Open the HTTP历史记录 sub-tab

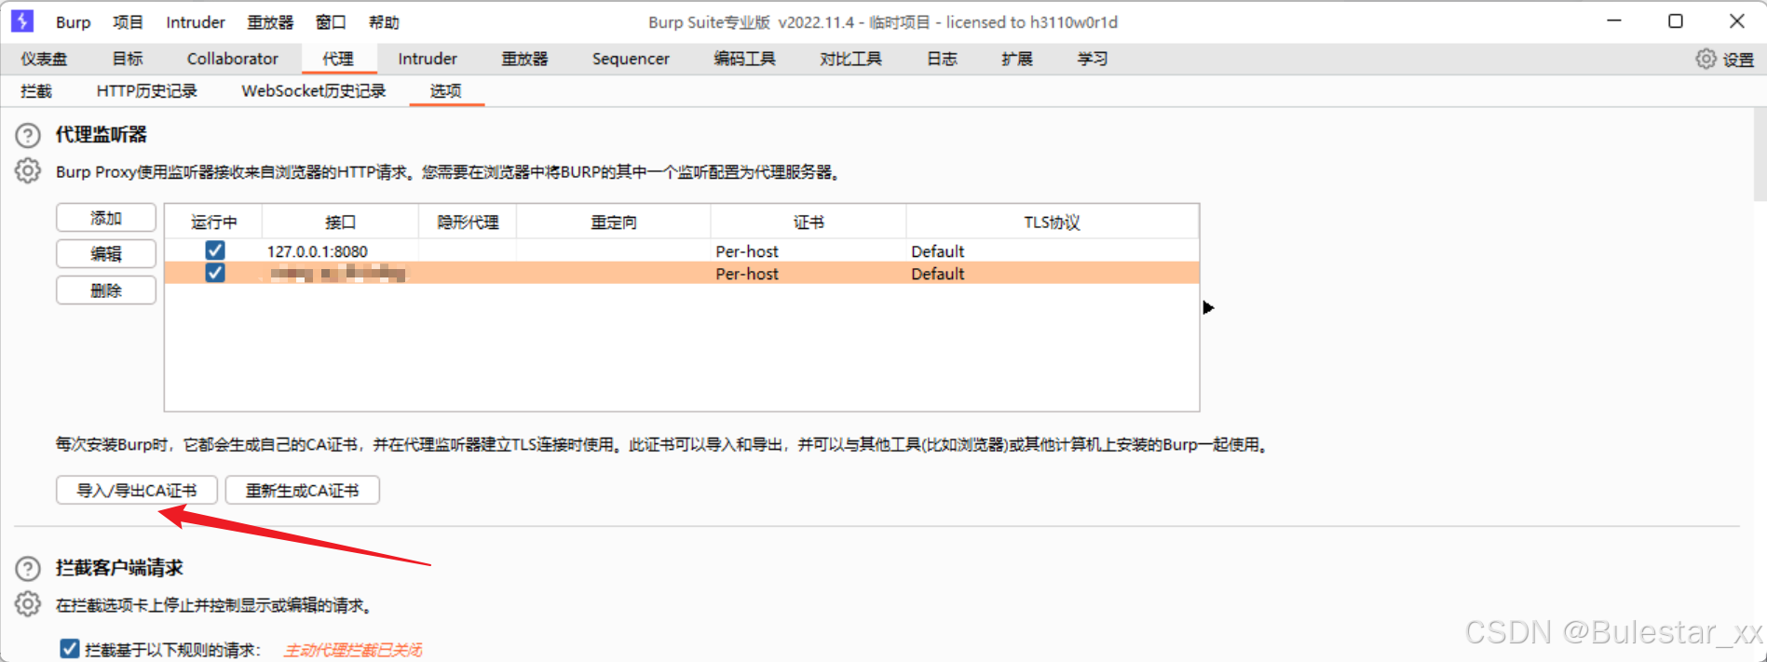point(147,91)
